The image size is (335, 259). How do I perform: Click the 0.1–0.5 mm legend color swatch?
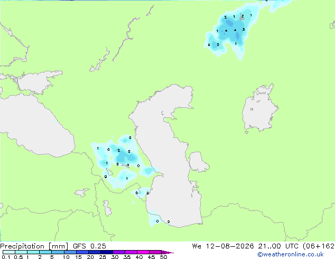click(x=9, y=252)
